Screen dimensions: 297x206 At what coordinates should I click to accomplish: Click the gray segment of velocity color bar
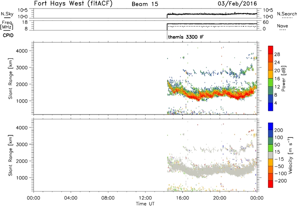point(271,155)
